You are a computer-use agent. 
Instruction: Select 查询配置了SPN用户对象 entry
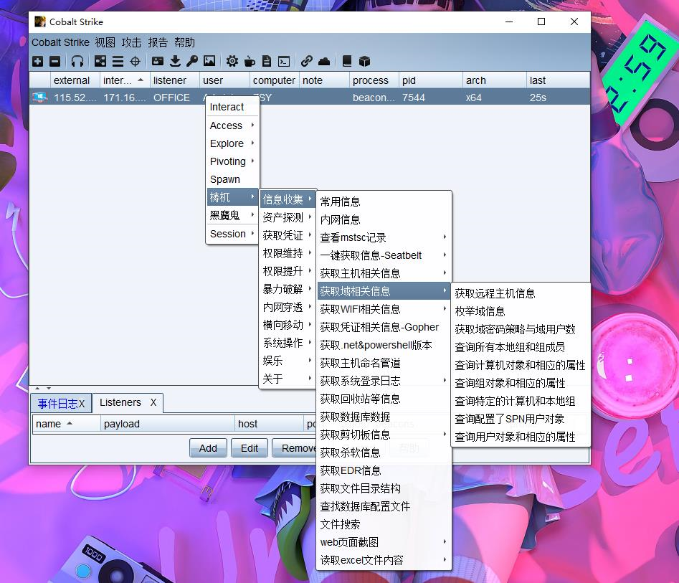pos(521,419)
